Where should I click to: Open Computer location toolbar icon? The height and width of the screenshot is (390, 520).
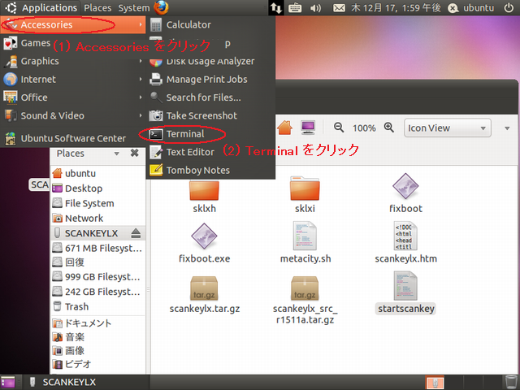click(308, 128)
